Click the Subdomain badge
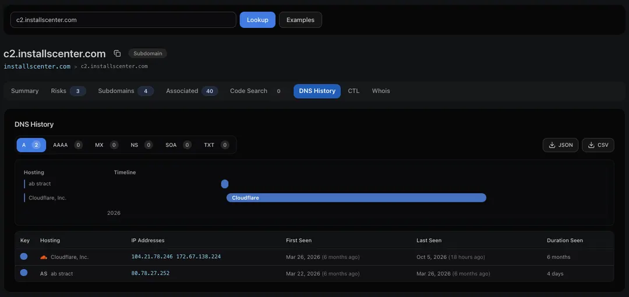The width and height of the screenshot is (629, 297). pyautogui.click(x=147, y=53)
